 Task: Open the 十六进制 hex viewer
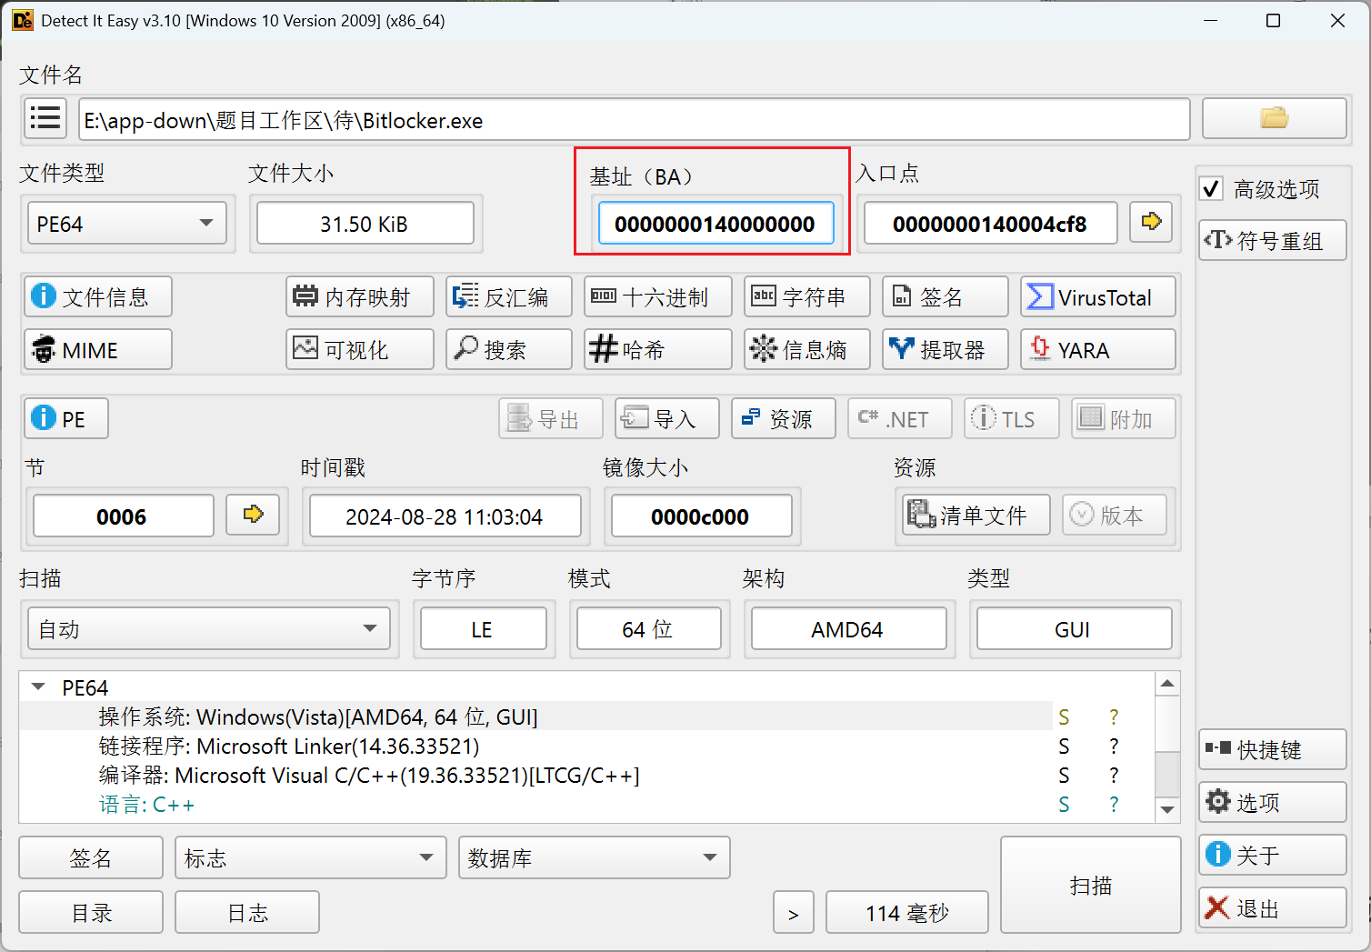(656, 297)
